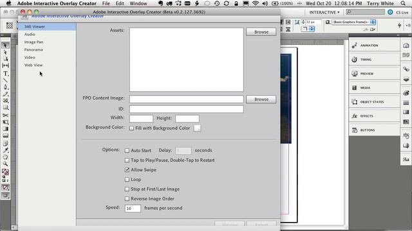Screen dimensions: 412x231
Task: Select the Pen tool
Action: 5,87
